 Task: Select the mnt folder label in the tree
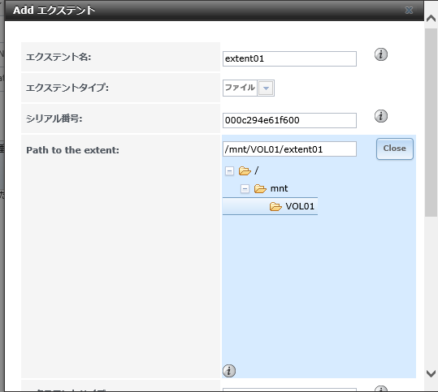(279, 188)
